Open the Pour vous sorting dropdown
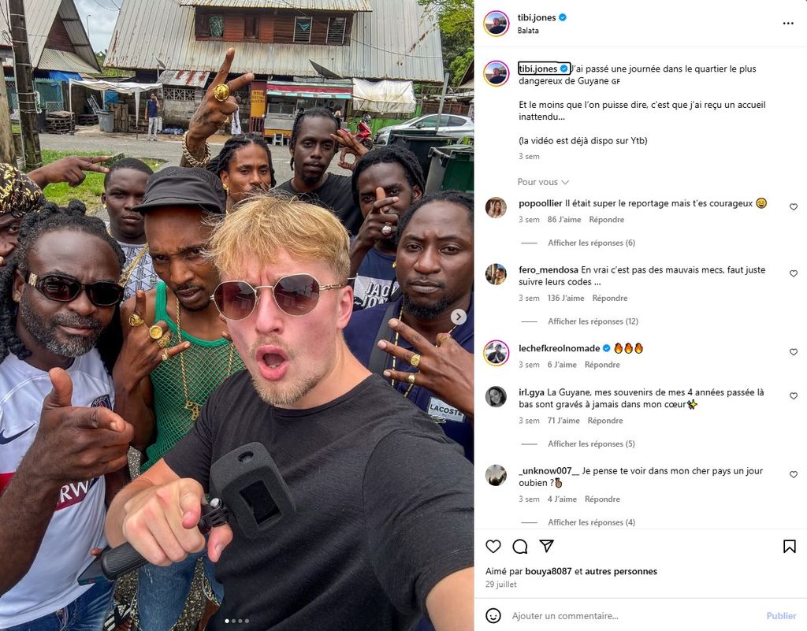Image resolution: width=807 pixels, height=631 pixels. coord(543,182)
